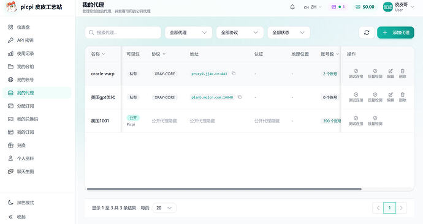Viewport: 423px width, 224px height.
Task: Open 我的订阅 in the sidebar
Action: pyautogui.click(x=37, y=132)
